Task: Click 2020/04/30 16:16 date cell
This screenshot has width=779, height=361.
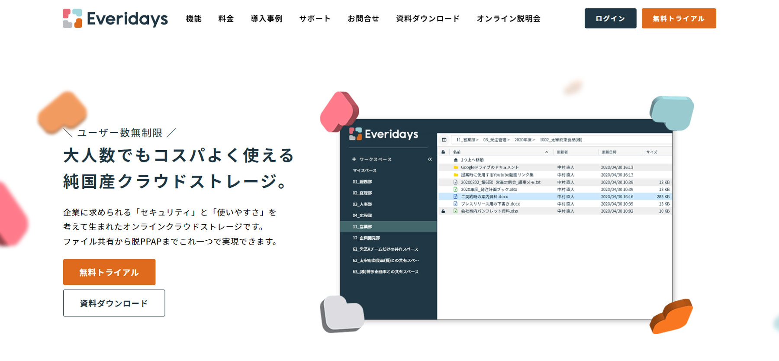Action: click(x=617, y=197)
